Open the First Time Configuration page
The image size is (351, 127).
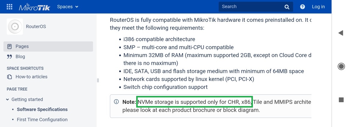42,120
